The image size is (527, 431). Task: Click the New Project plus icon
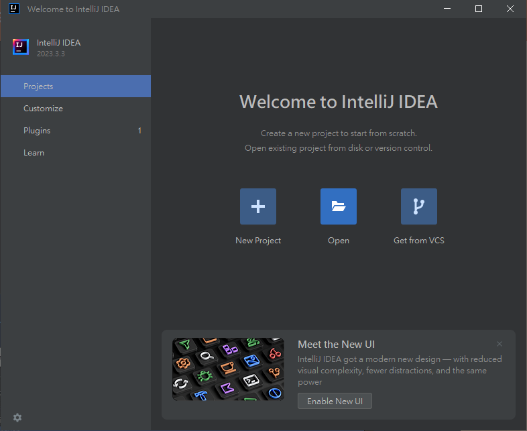(257, 206)
